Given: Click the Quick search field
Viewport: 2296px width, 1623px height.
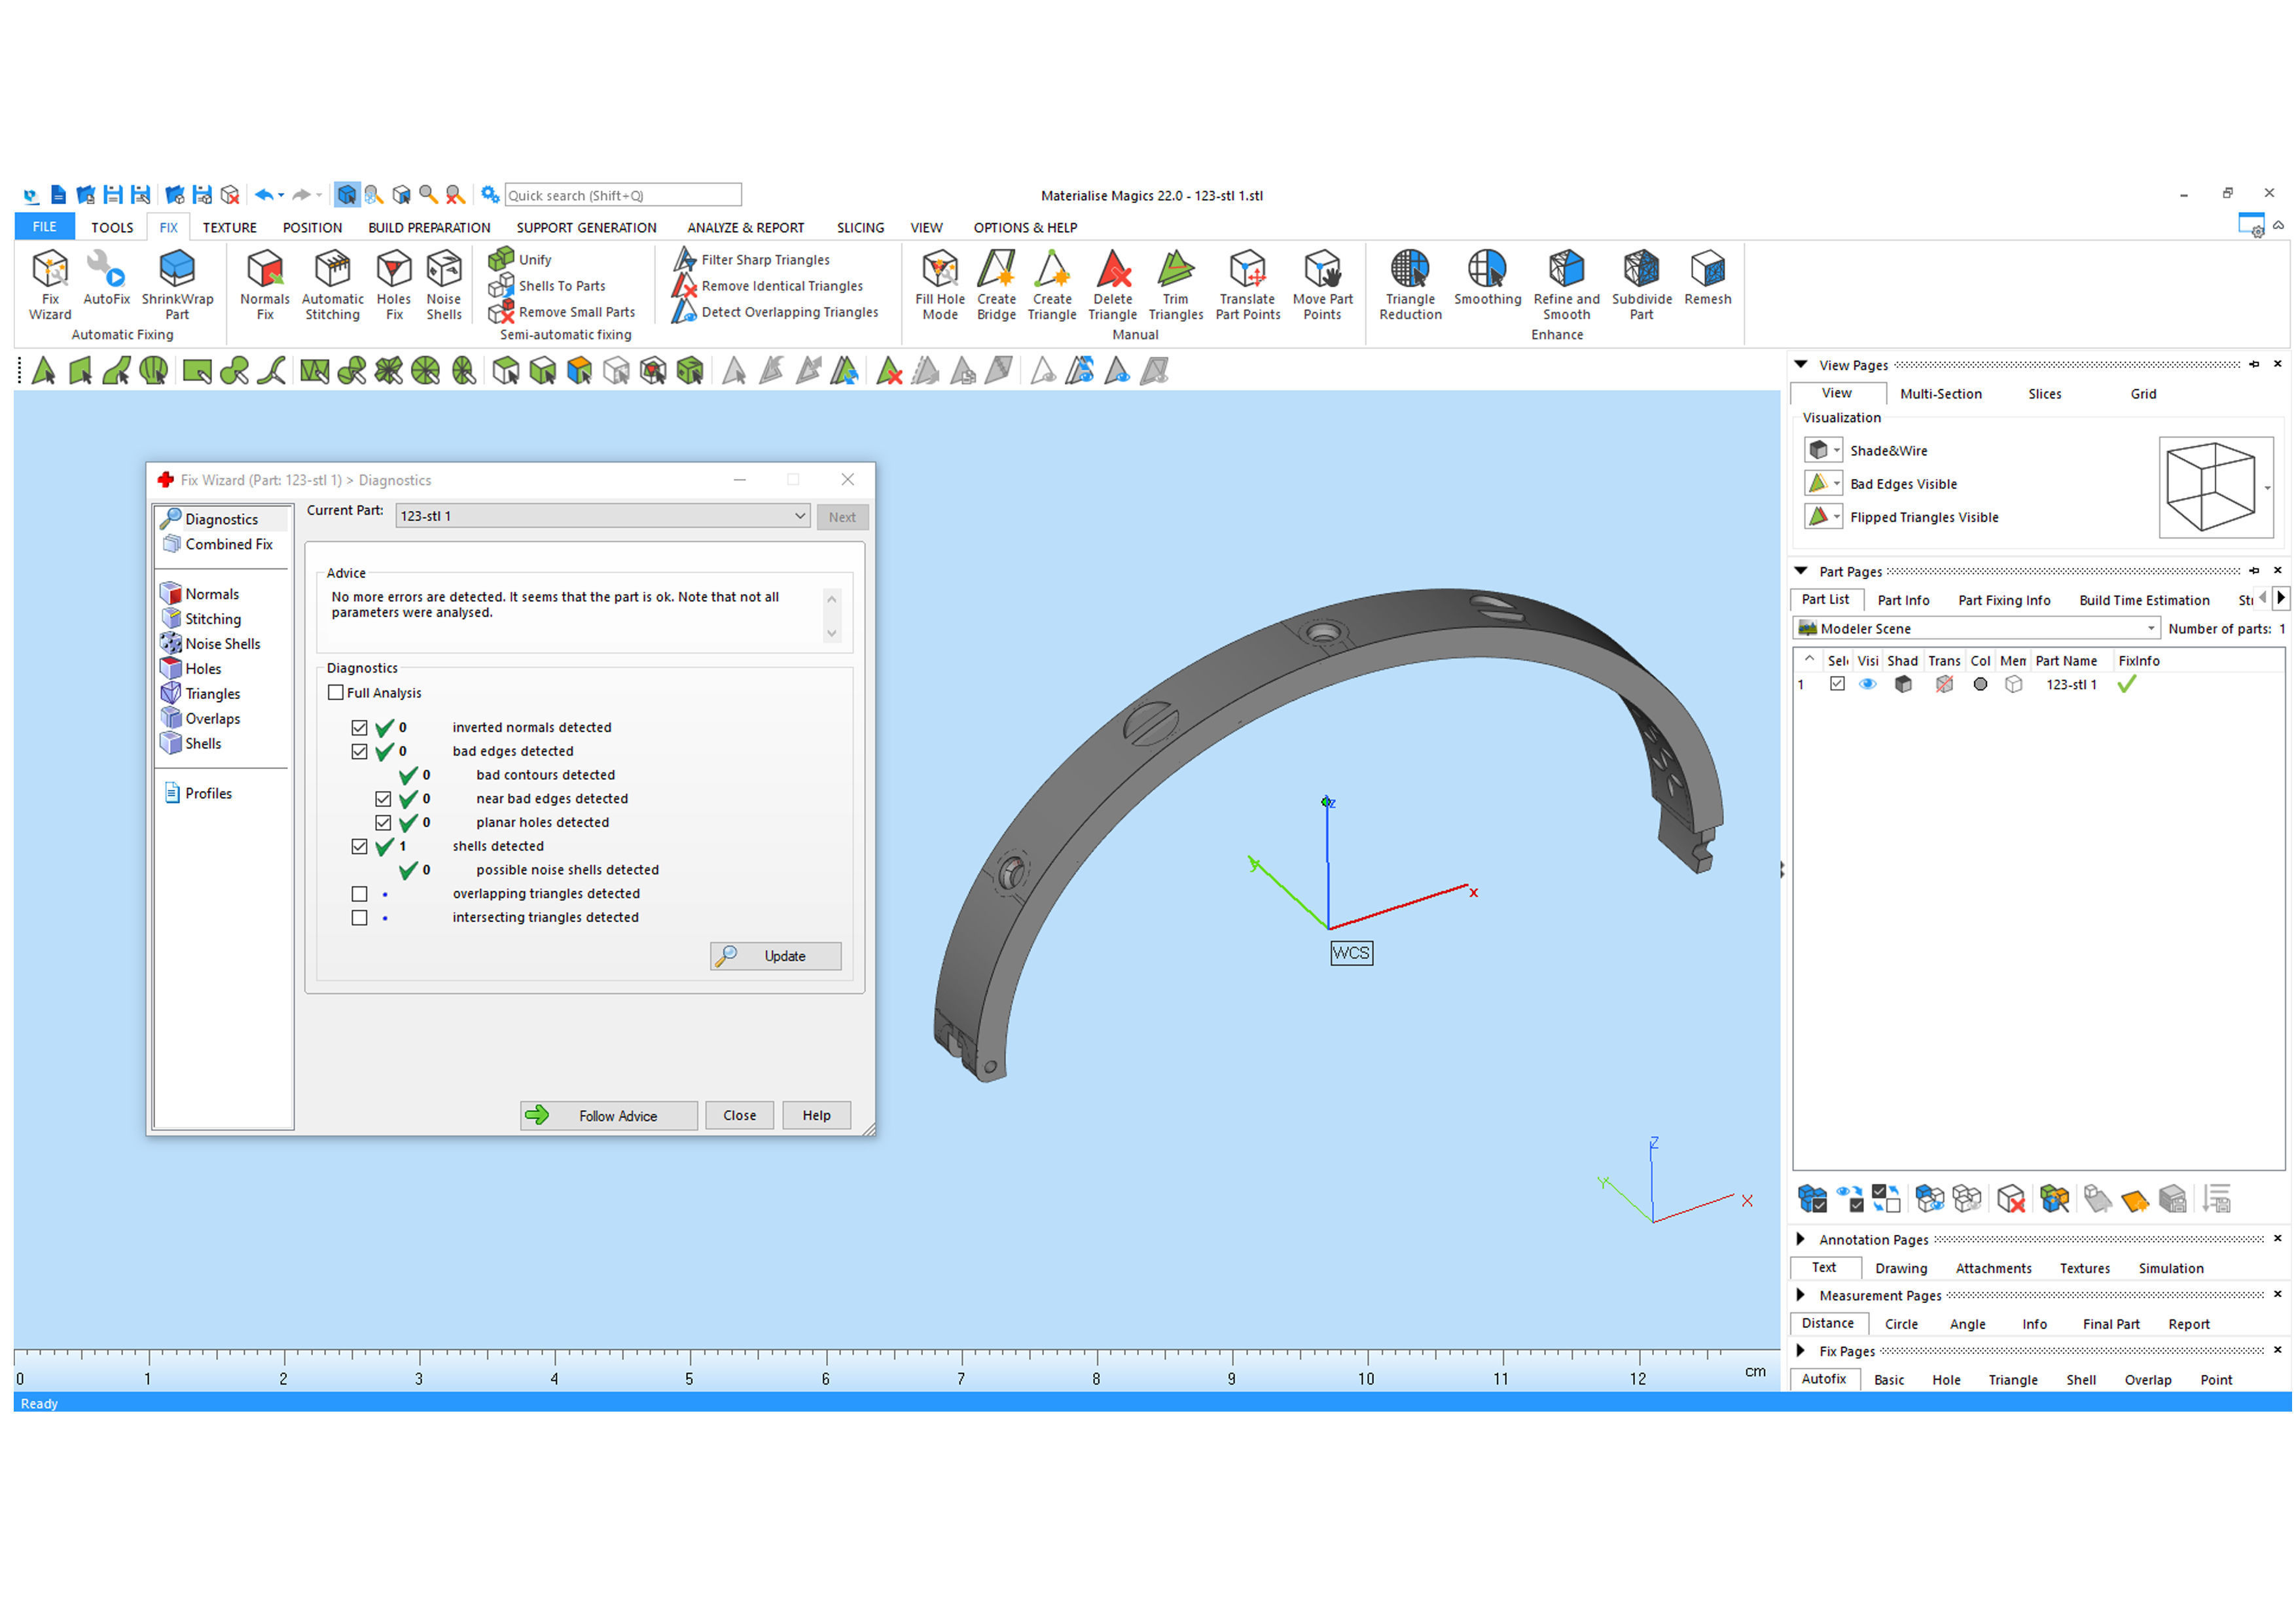Looking at the screenshot, I should [622, 195].
